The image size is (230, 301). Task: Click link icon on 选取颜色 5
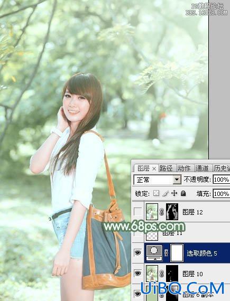167,252
